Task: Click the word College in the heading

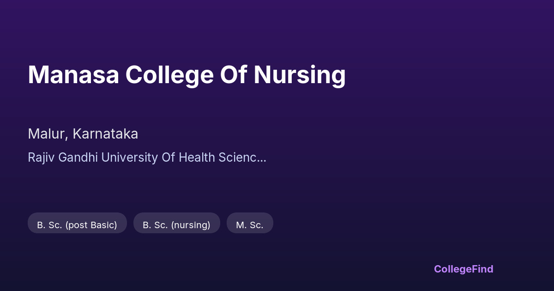Action: click(x=169, y=75)
